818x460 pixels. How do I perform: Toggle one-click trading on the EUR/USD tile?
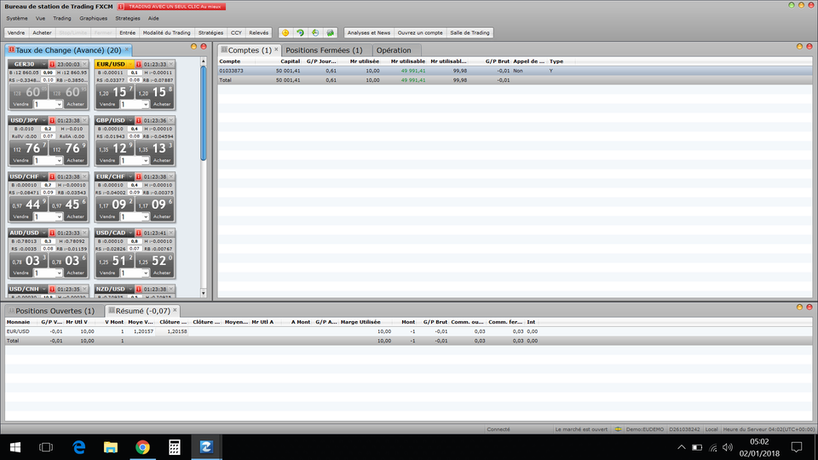(139, 64)
